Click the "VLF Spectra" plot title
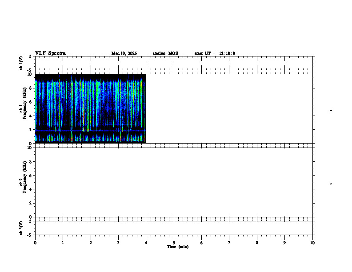The height and width of the screenshot is (272, 352). click(x=50, y=53)
